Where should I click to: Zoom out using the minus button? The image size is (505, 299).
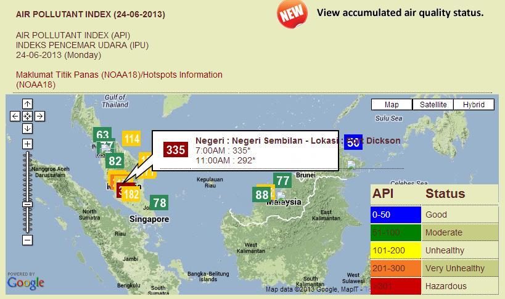27,240
